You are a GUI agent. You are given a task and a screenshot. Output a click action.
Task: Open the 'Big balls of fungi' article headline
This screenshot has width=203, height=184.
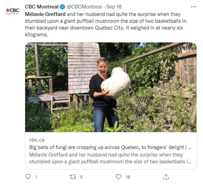(x=110, y=147)
